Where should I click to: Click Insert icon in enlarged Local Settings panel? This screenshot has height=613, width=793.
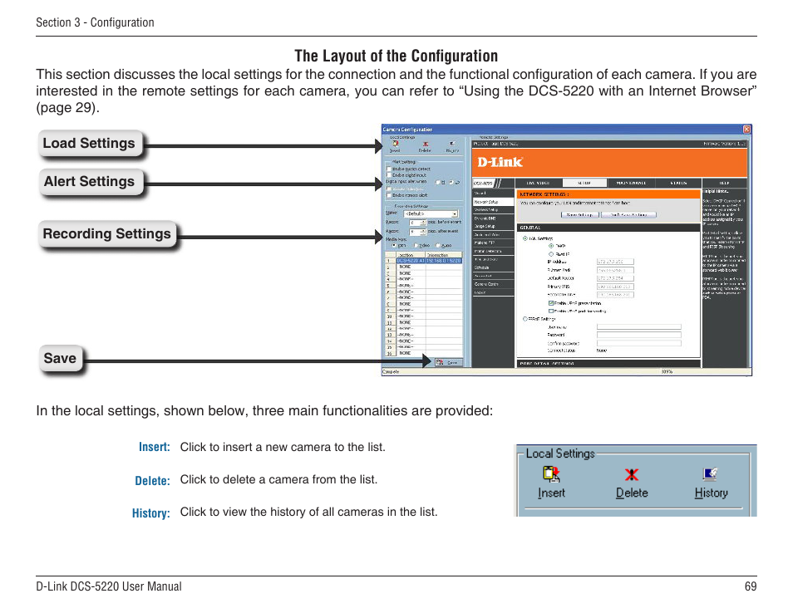coord(551,474)
